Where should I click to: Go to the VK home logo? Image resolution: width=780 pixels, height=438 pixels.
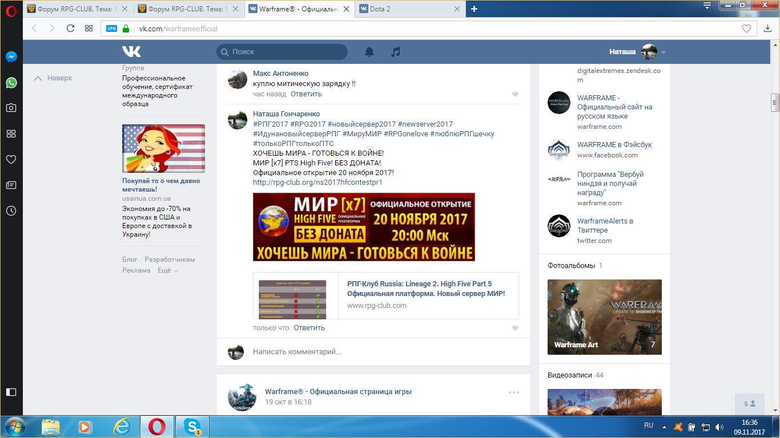pyautogui.click(x=131, y=52)
